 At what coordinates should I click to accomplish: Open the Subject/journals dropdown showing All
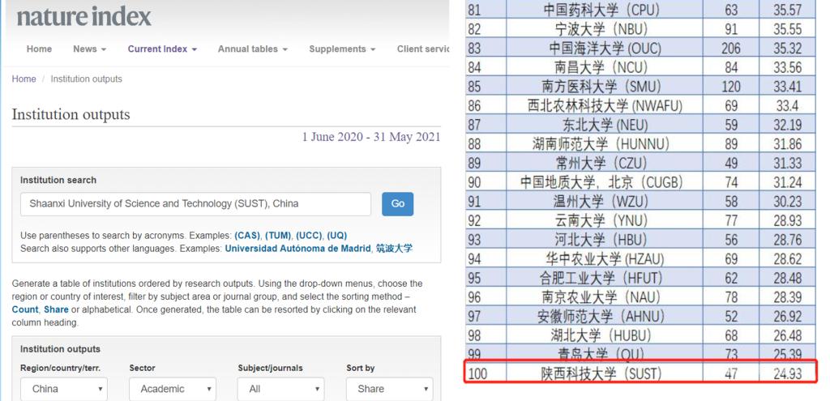[280, 389]
